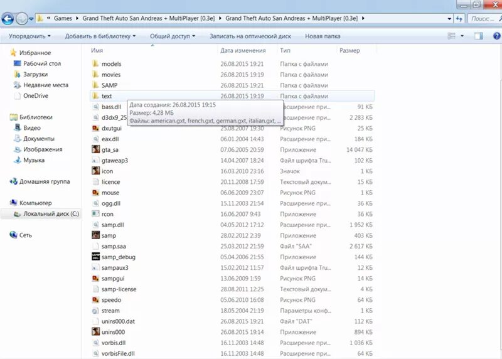
Task: Select the mouse PNG image icon
Action: tap(95, 193)
